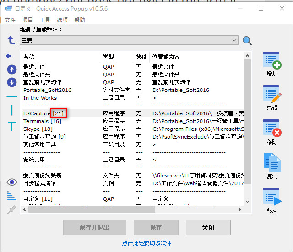Select the 最近文件 row

click(x=133, y=67)
